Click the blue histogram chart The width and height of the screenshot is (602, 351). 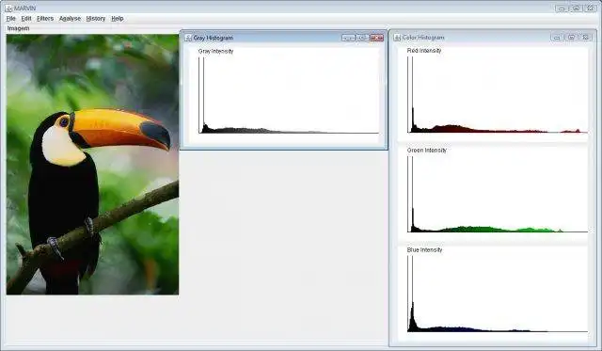point(498,294)
